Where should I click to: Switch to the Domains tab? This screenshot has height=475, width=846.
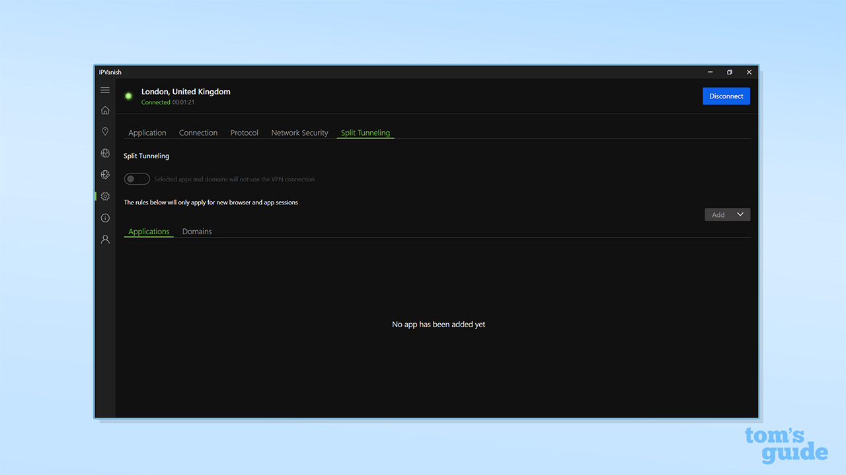tap(196, 231)
